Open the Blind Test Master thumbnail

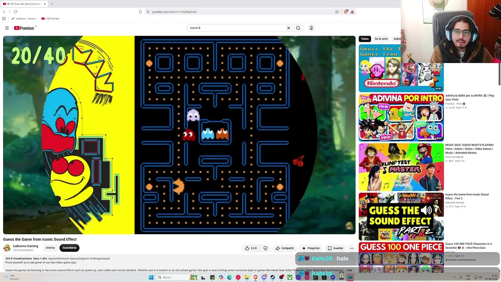click(401, 167)
